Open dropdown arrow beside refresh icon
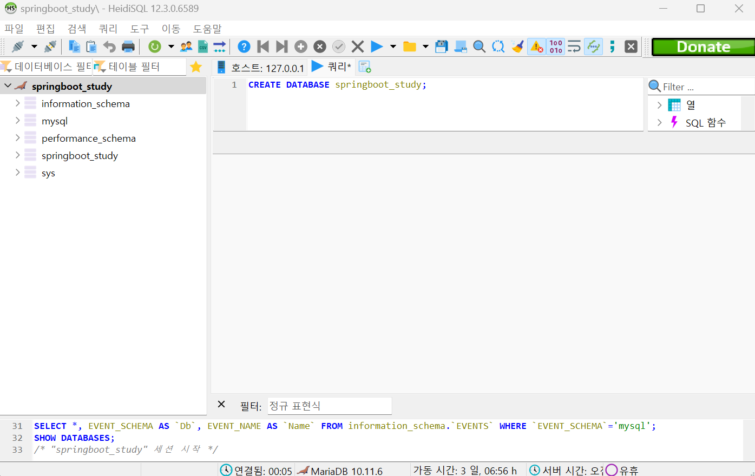The height and width of the screenshot is (476, 755). coord(171,47)
